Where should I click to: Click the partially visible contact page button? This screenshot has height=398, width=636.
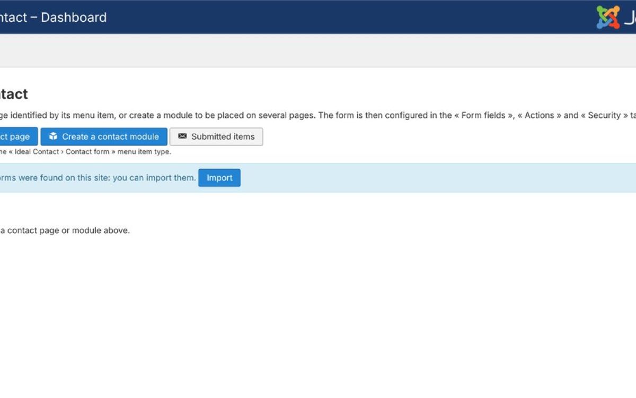(19, 136)
